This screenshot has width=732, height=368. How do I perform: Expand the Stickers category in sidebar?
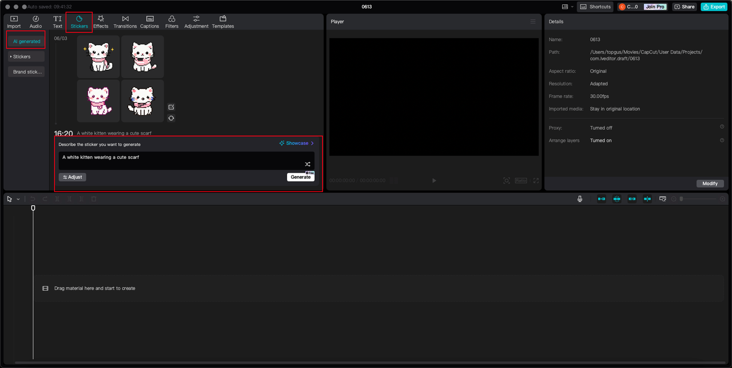[26, 57]
